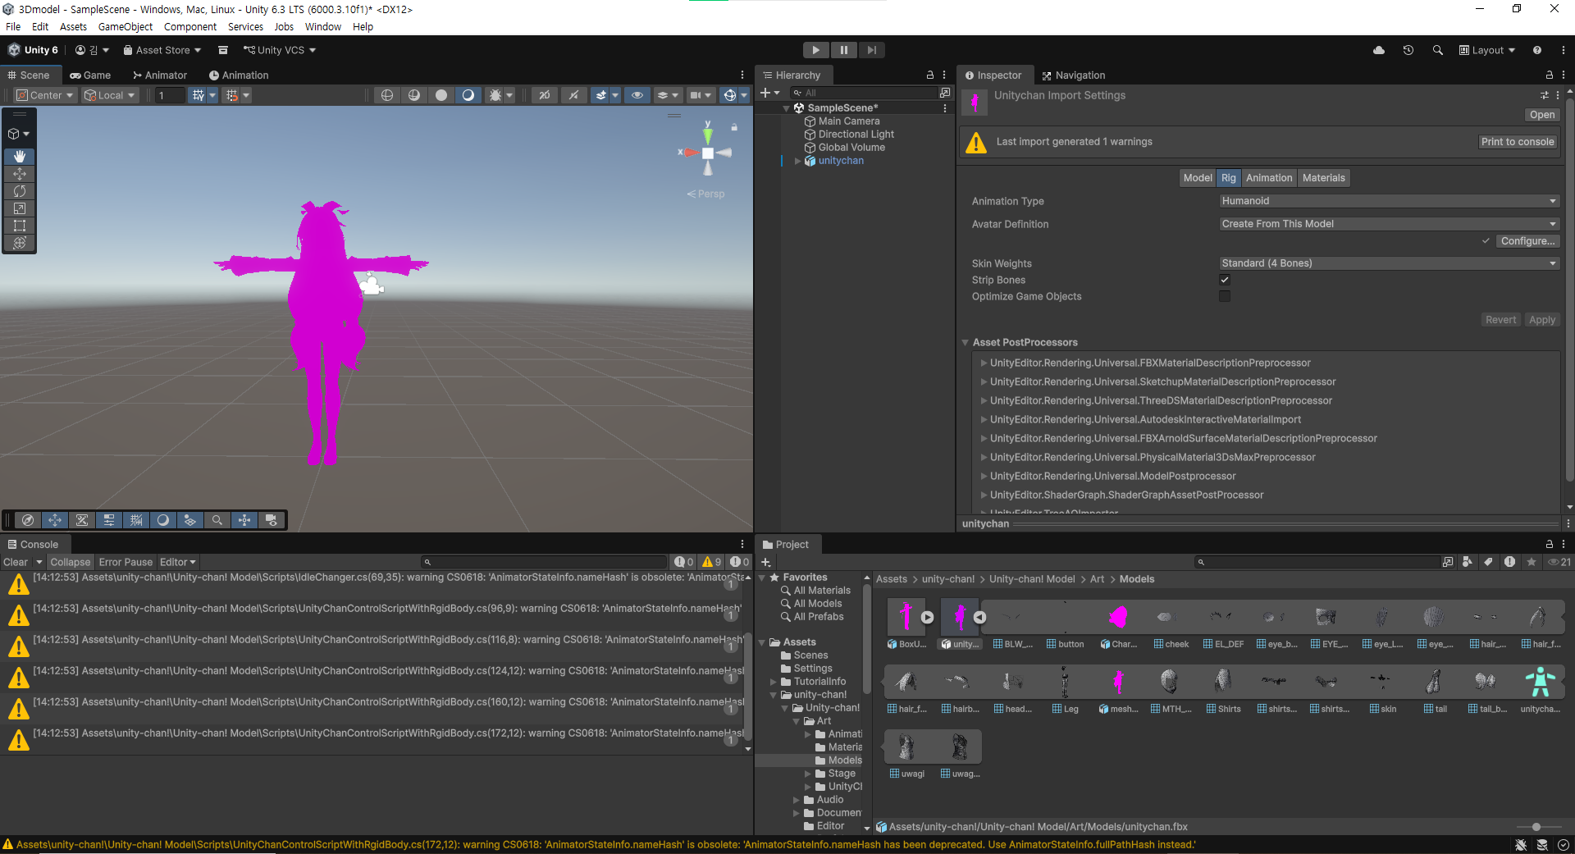Select the Move tool in Scene tools
Screen dimensions: 1575x854
pos(20,174)
